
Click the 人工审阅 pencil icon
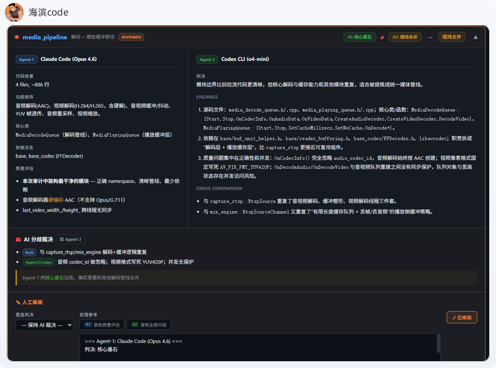point(18,302)
